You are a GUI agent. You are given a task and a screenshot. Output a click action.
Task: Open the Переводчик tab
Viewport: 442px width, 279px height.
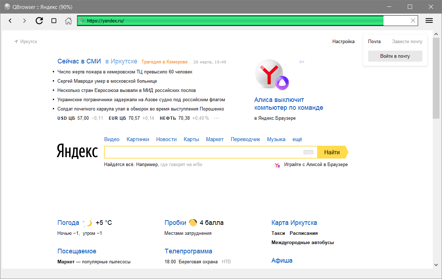(245, 139)
